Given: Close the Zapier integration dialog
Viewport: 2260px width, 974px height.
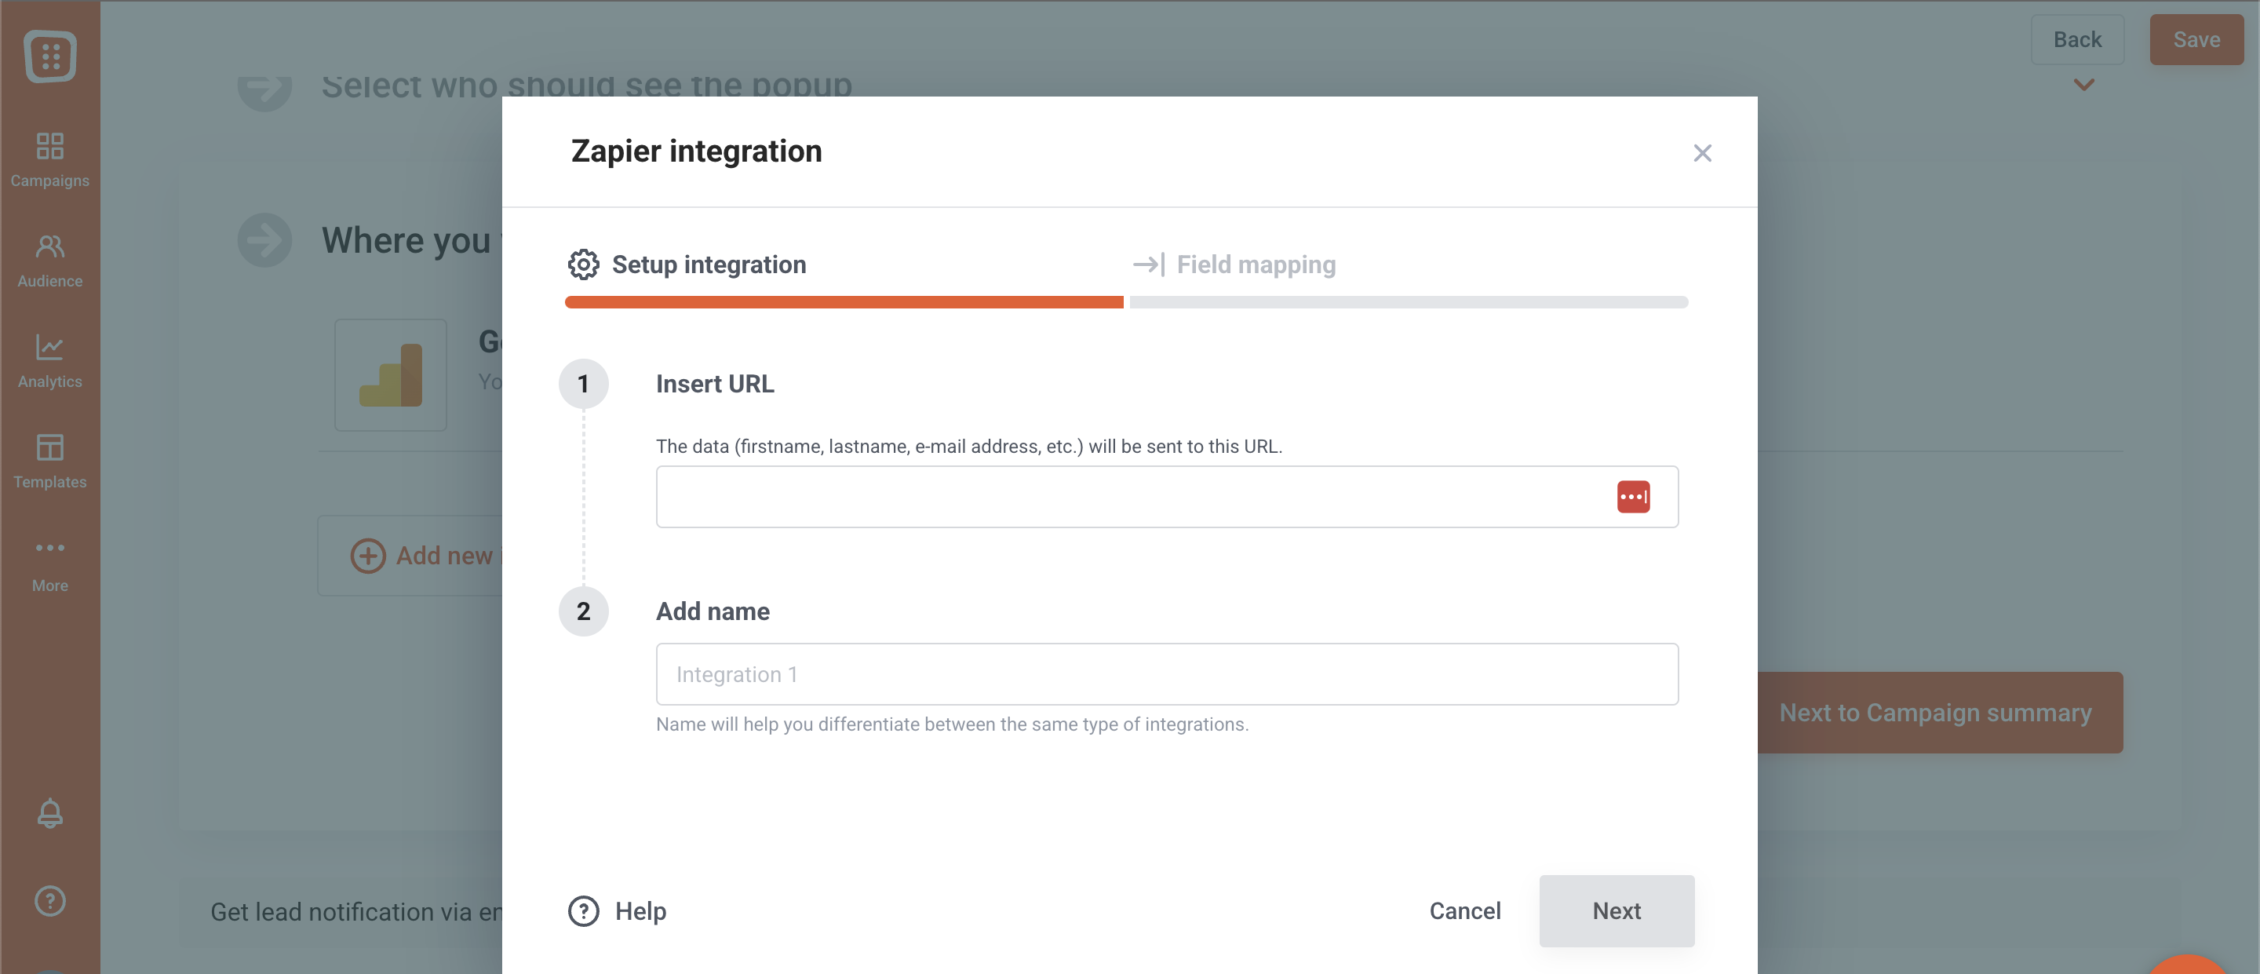Looking at the screenshot, I should [1702, 154].
